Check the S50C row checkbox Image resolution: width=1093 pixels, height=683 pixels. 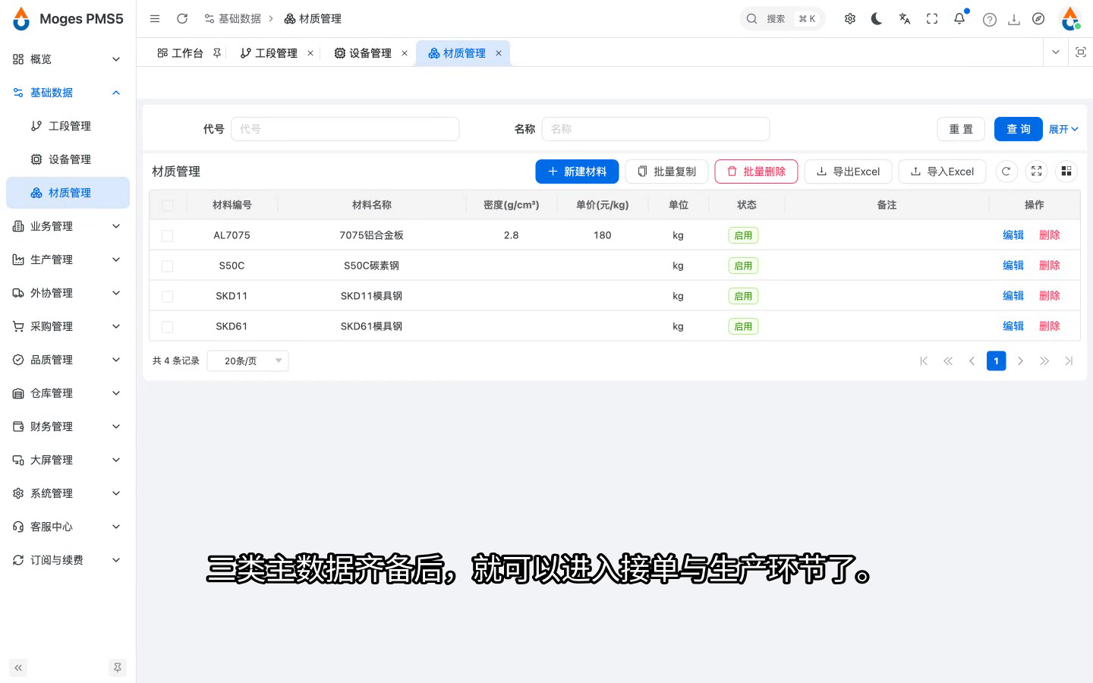(168, 266)
